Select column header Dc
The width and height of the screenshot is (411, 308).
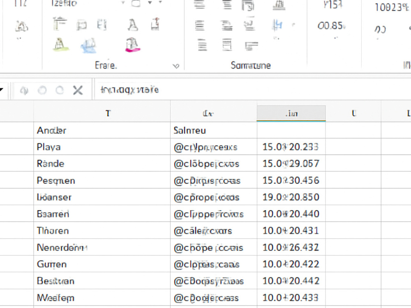tap(214, 113)
